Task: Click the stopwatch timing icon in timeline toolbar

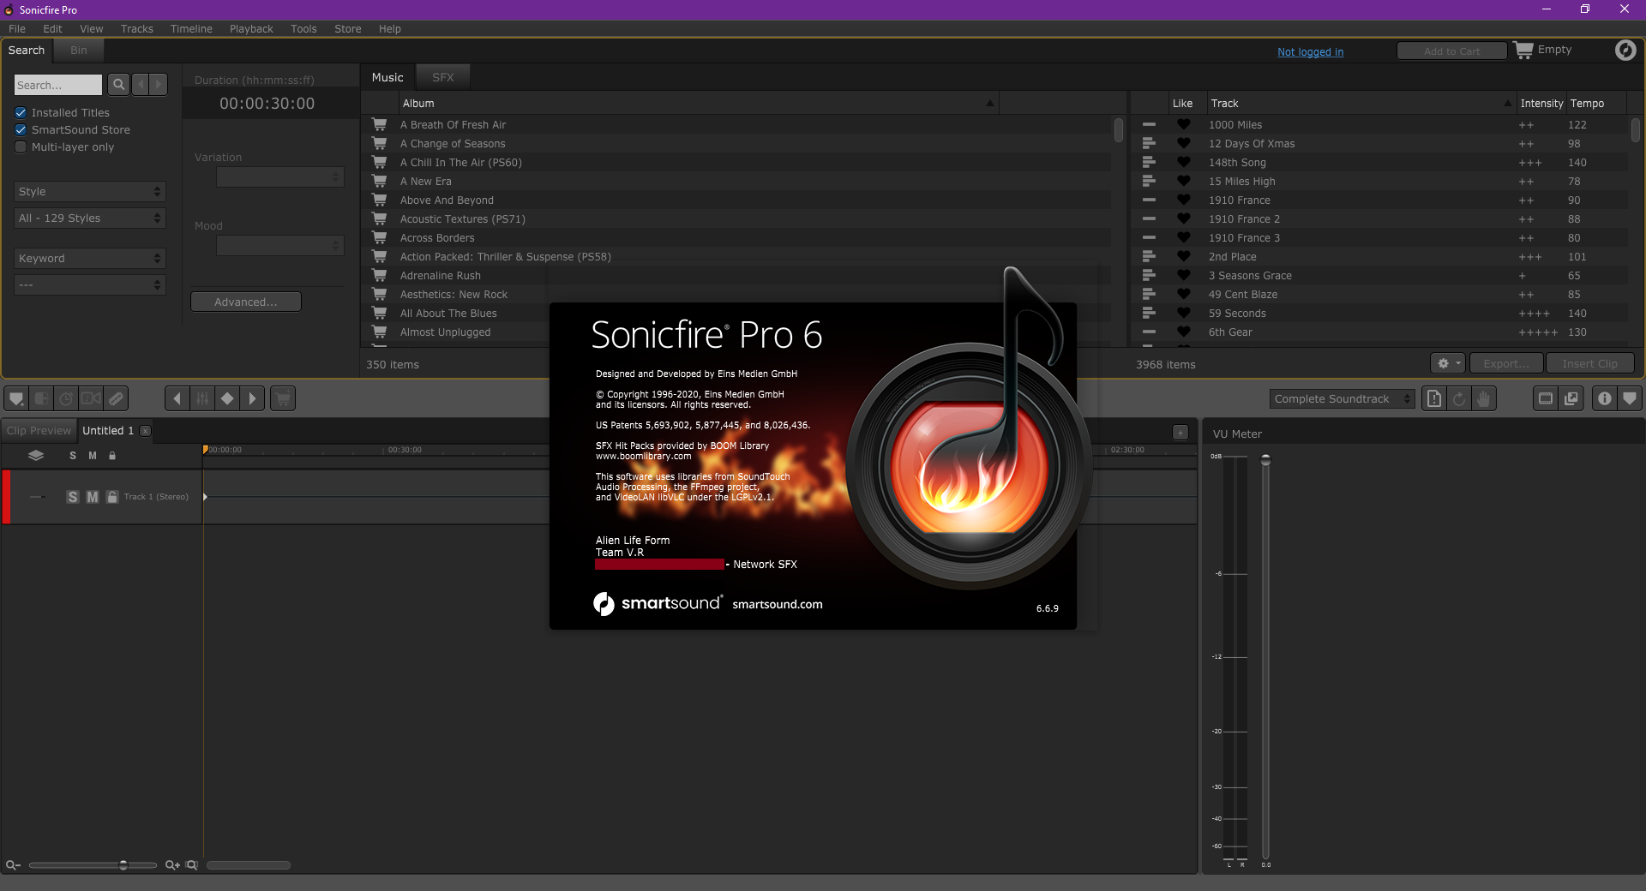Action: [x=66, y=398]
